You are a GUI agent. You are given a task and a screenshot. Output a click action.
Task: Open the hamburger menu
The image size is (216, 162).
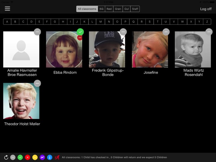(7, 9)
